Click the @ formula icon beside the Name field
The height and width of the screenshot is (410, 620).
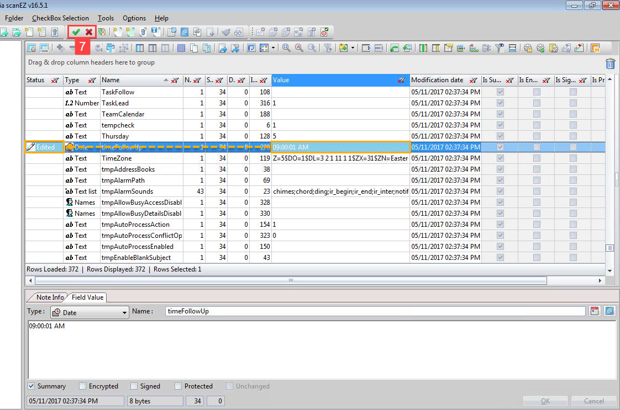click(610, 311)
